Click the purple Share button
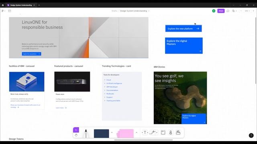The width and height of the screenshot is (257, 144). [221, 11]
